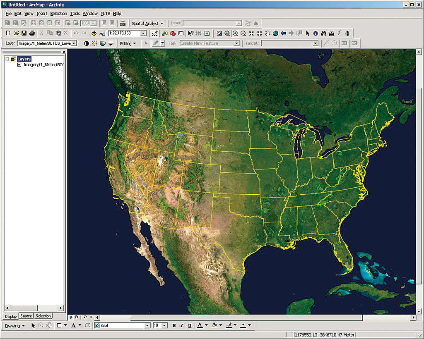The image size is (424, 339).
Task: Click the marker color dot swatch
Action: pyautogui.click(x=243, y=325)
